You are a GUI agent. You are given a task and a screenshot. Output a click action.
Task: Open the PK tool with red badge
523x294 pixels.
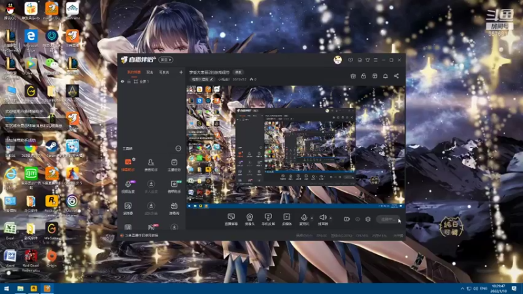151,227
